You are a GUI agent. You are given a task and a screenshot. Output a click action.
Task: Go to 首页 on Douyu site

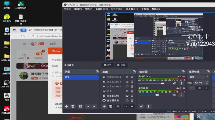tap(53, 44)
